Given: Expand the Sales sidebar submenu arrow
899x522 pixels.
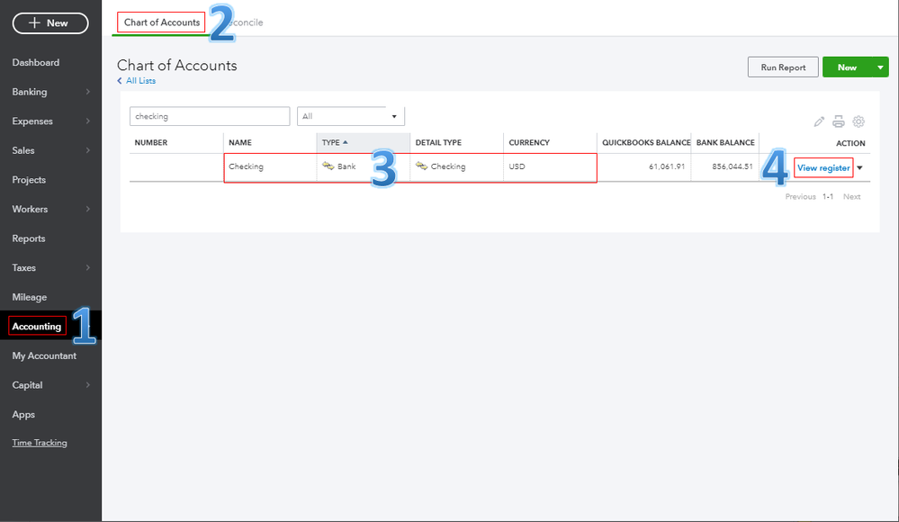Looking at the screenshot, I should click(x=87, y=150).
